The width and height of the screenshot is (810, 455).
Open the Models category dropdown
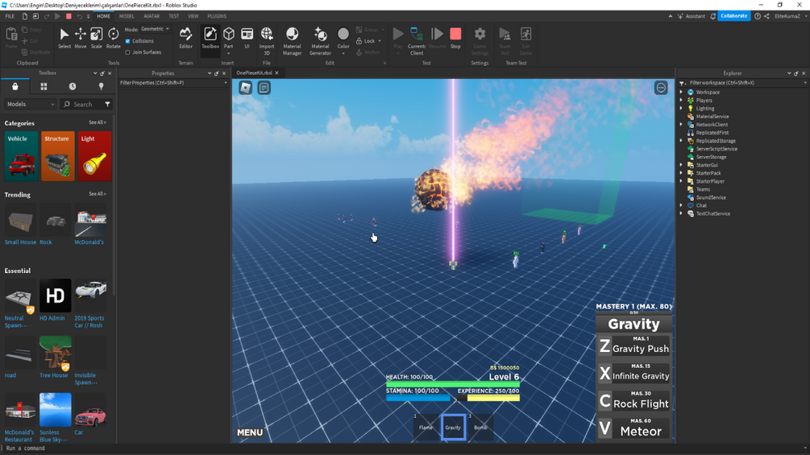[x=31, y=104]
